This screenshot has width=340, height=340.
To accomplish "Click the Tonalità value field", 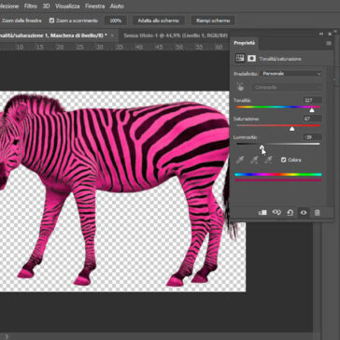I will [x=313, y=100].
